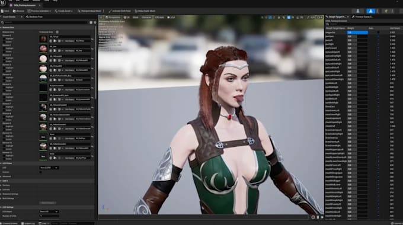Open the LOD Auto viewport menu
403x225 pixels.
coord(159,17)
